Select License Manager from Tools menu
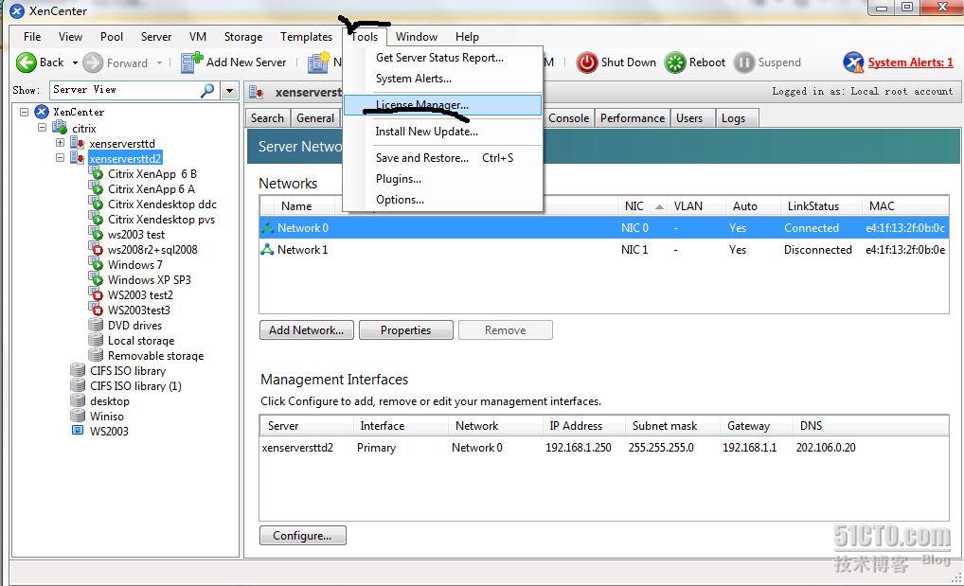 tap(442, 104)
